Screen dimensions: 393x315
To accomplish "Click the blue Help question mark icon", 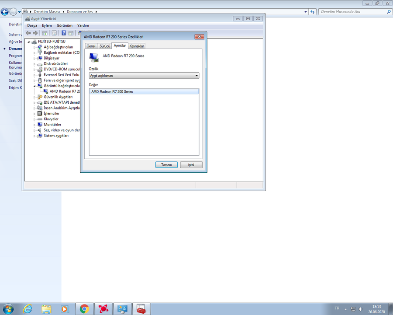I will pos(64,33).
